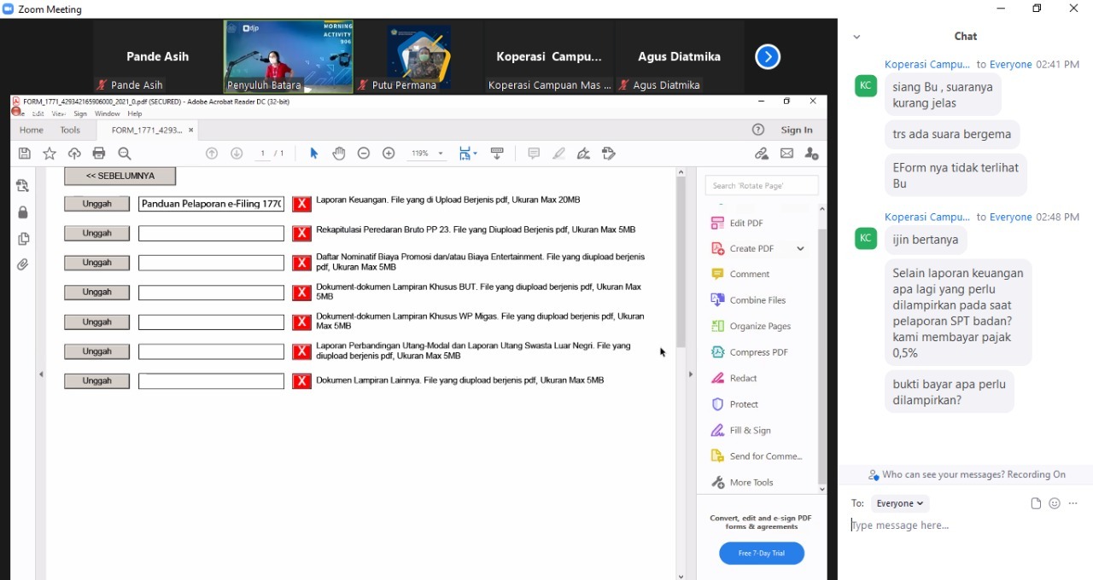Select the Hand pan tool

(339, 154)
